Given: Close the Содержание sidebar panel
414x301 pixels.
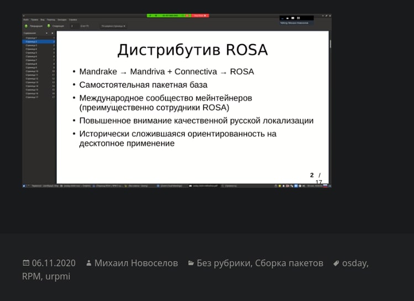Looking at the screenshot, I should coord(53,33).
